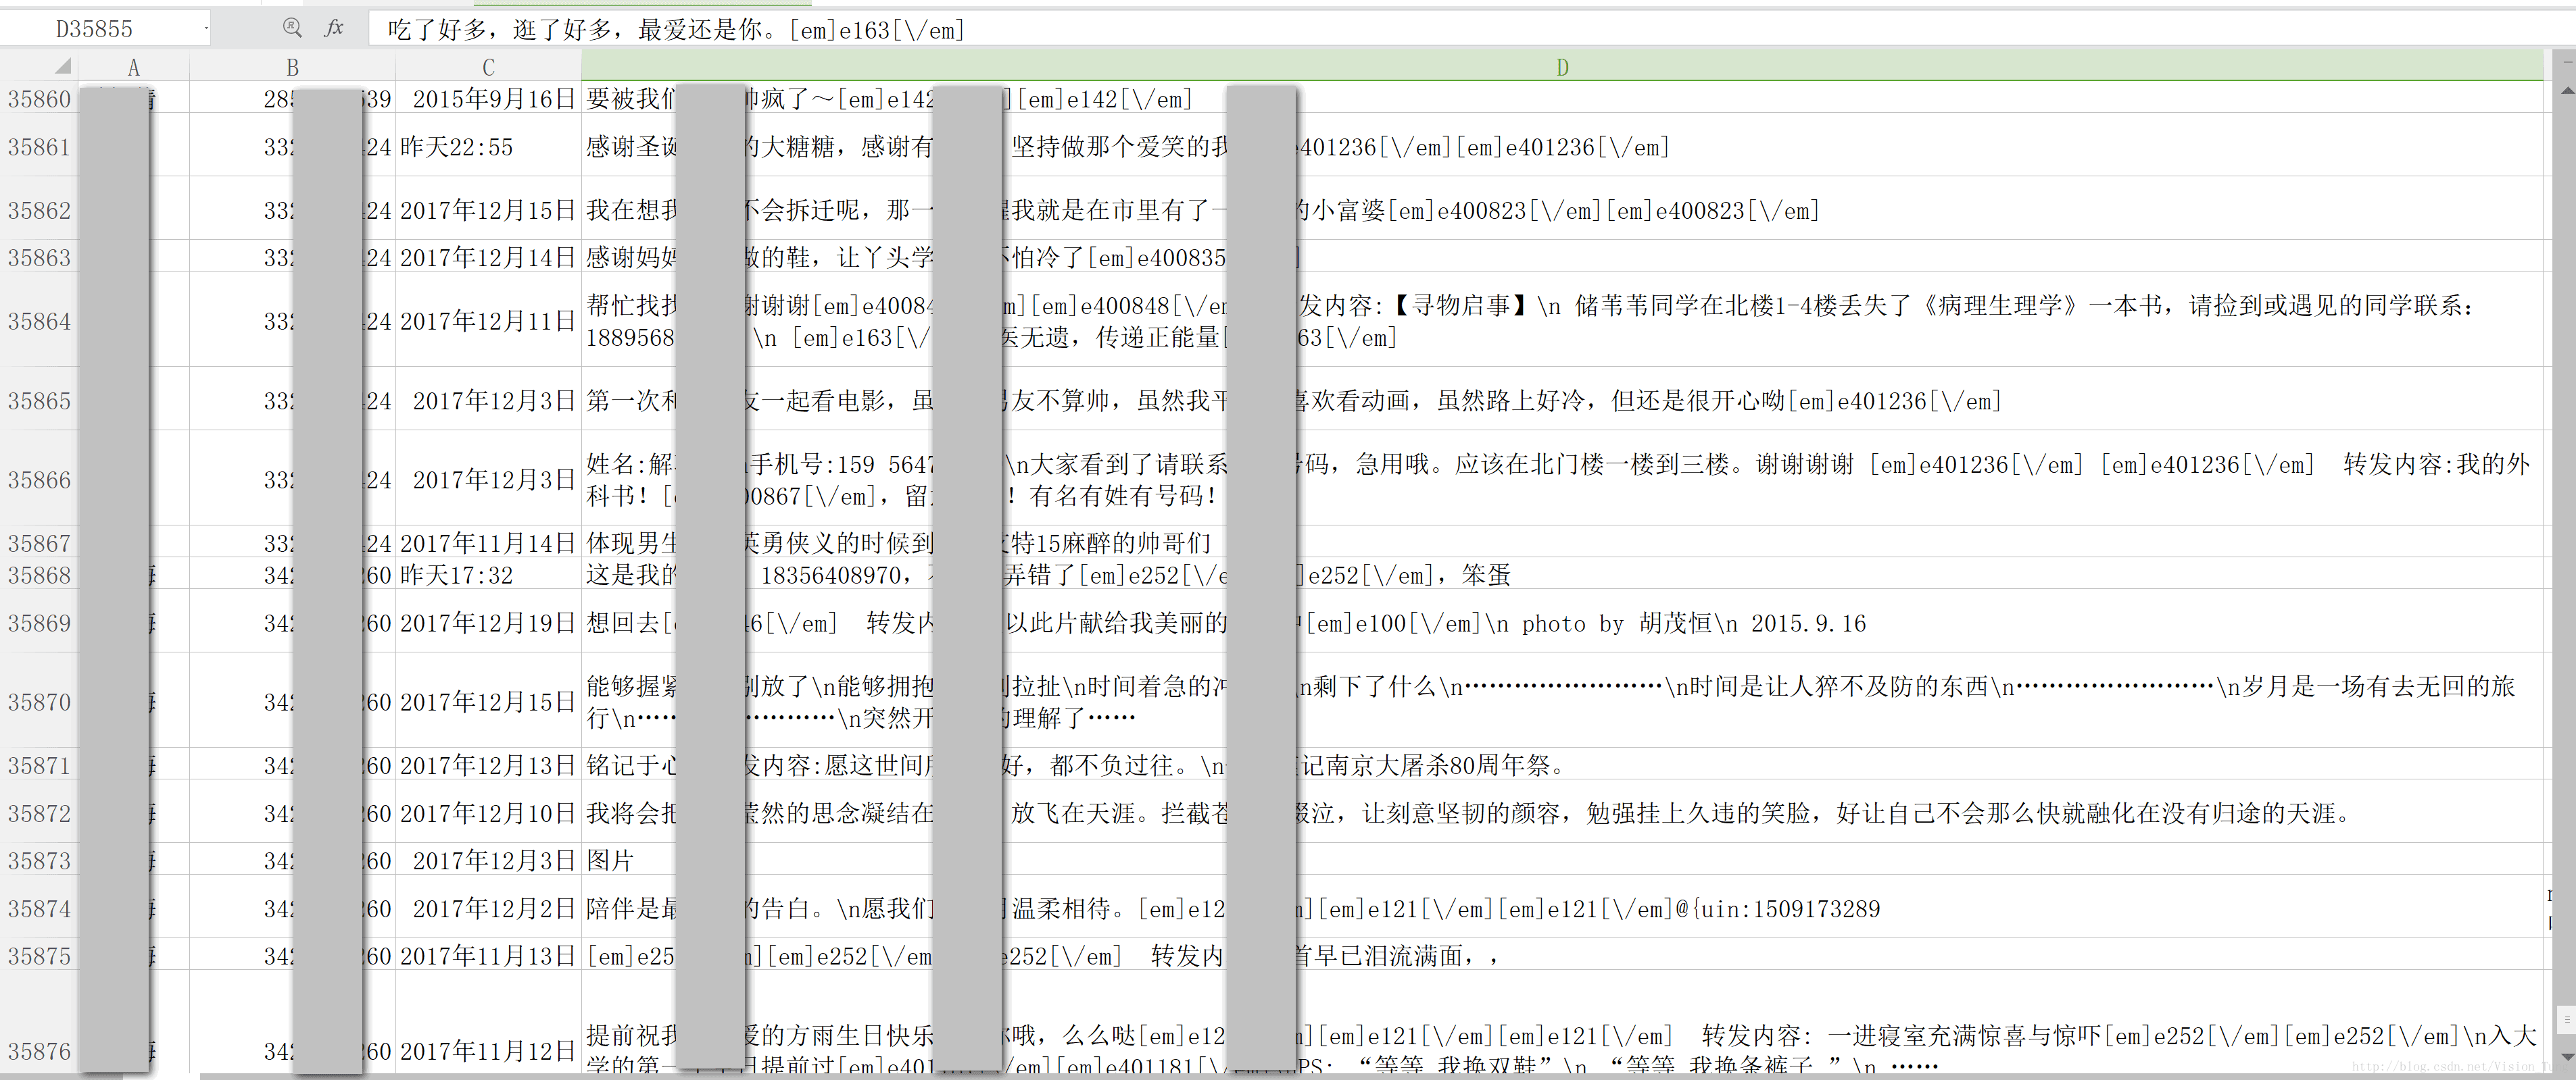Select row header 35865
This screenshot has width=2576, height=1080.
tap(39, 400)
